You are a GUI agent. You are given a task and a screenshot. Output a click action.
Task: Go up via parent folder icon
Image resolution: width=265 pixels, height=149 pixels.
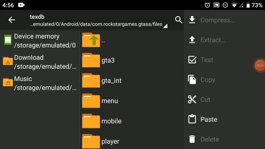pyautogui.click(x=91, y=40)
